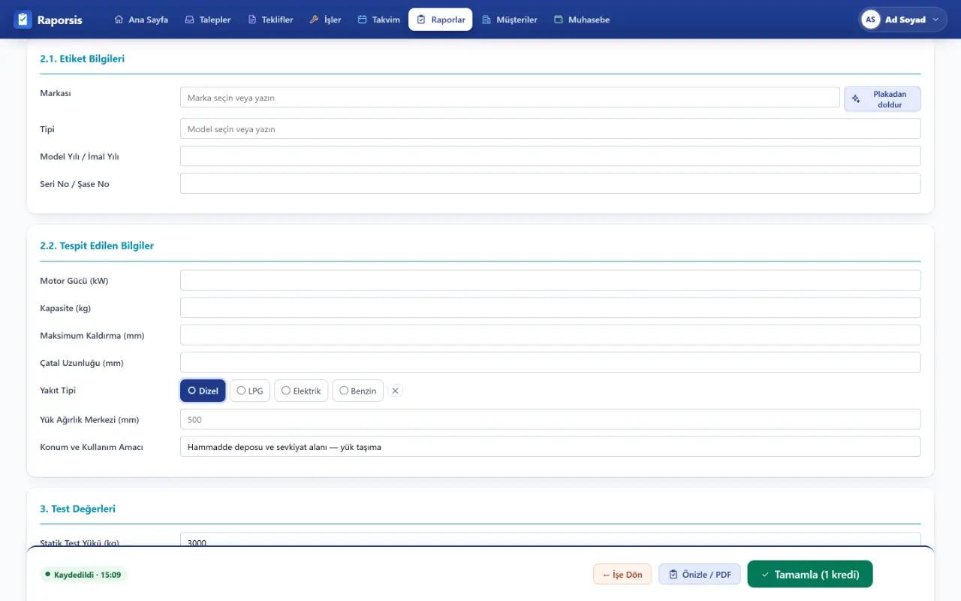Image resolution: width=961 pixels, height=601 pixels.
Task: Open the Tipi model combo box
Action: click(x=550, y=129)
